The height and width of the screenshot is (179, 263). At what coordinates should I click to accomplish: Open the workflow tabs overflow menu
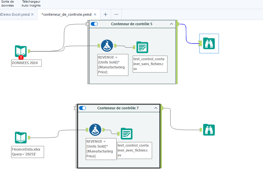pyautogui.click(x=116, y=14)
